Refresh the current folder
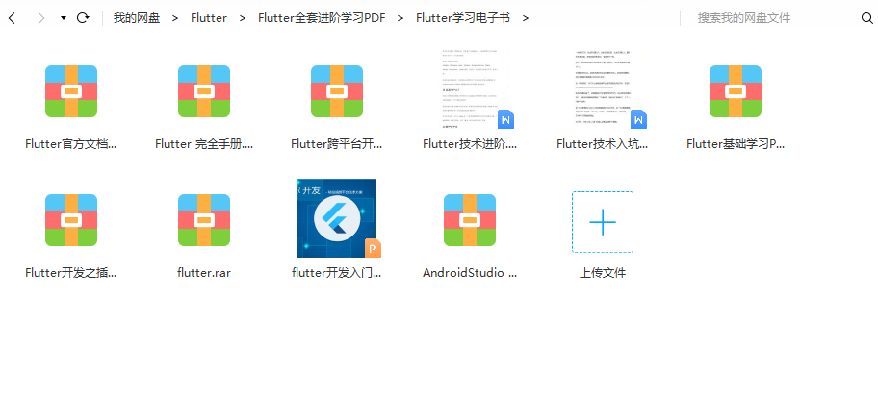 point(83,18)
